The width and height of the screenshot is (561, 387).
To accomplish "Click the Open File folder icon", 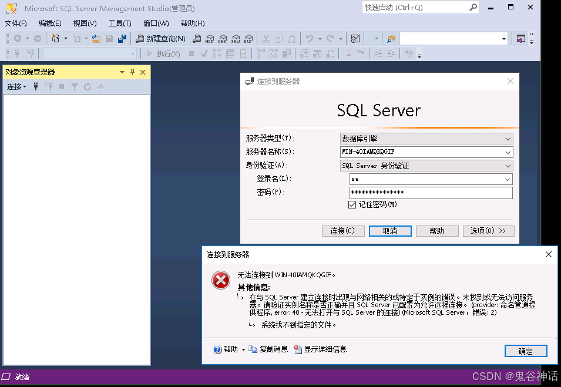I will 96,38.
